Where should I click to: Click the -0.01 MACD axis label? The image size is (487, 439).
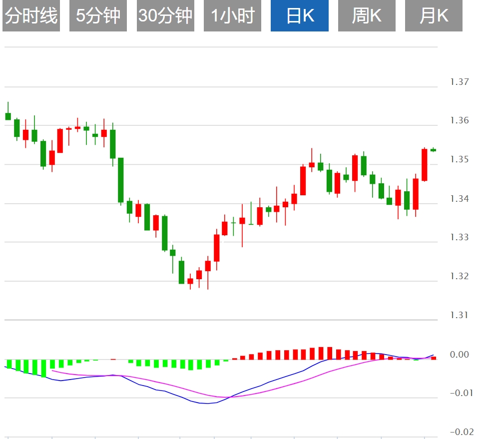pos(461,393)
